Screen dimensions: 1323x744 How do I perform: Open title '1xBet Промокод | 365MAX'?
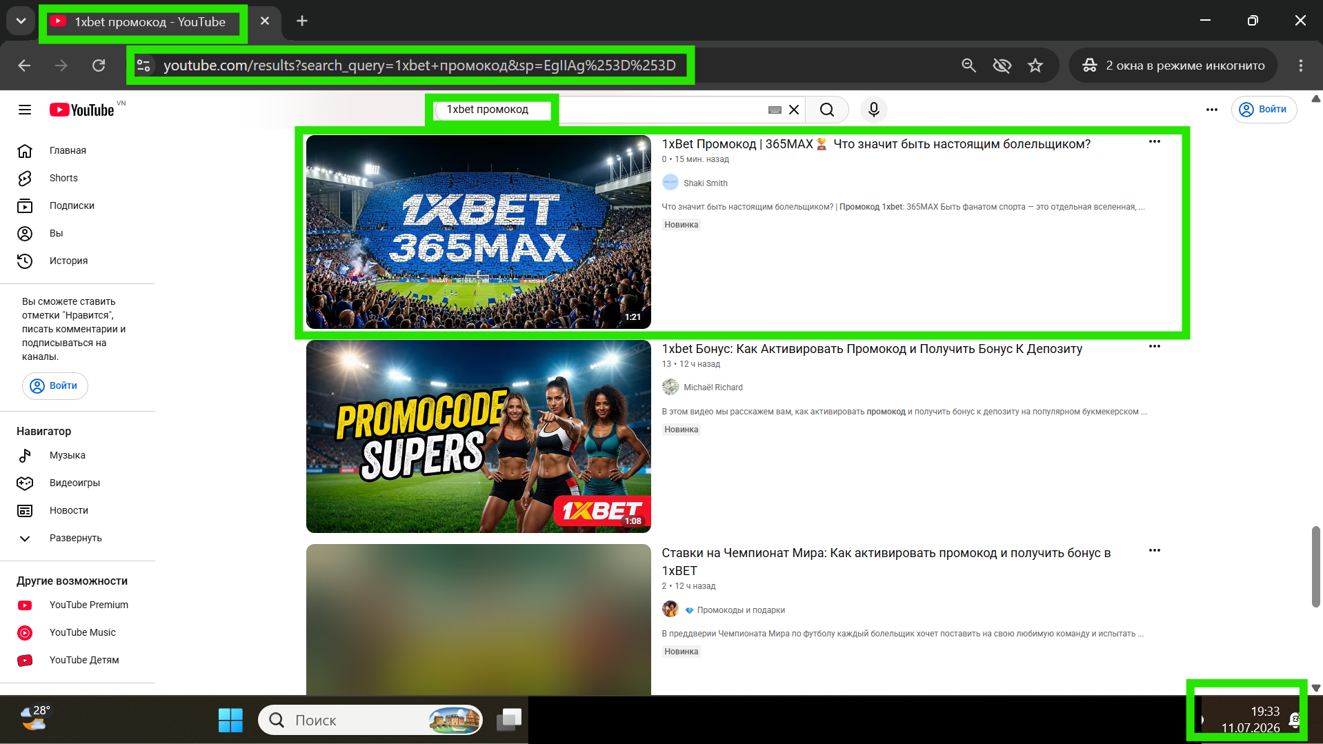876,144
